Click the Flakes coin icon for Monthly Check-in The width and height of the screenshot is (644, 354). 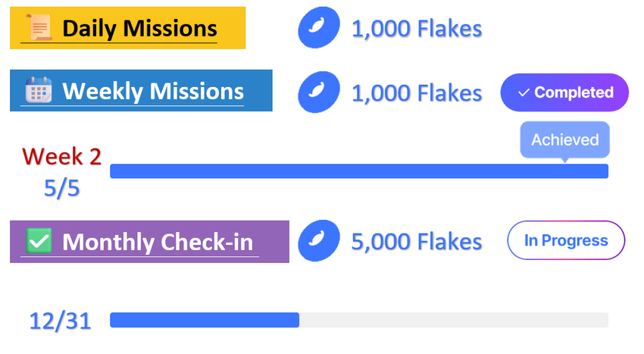pos(318,241)
